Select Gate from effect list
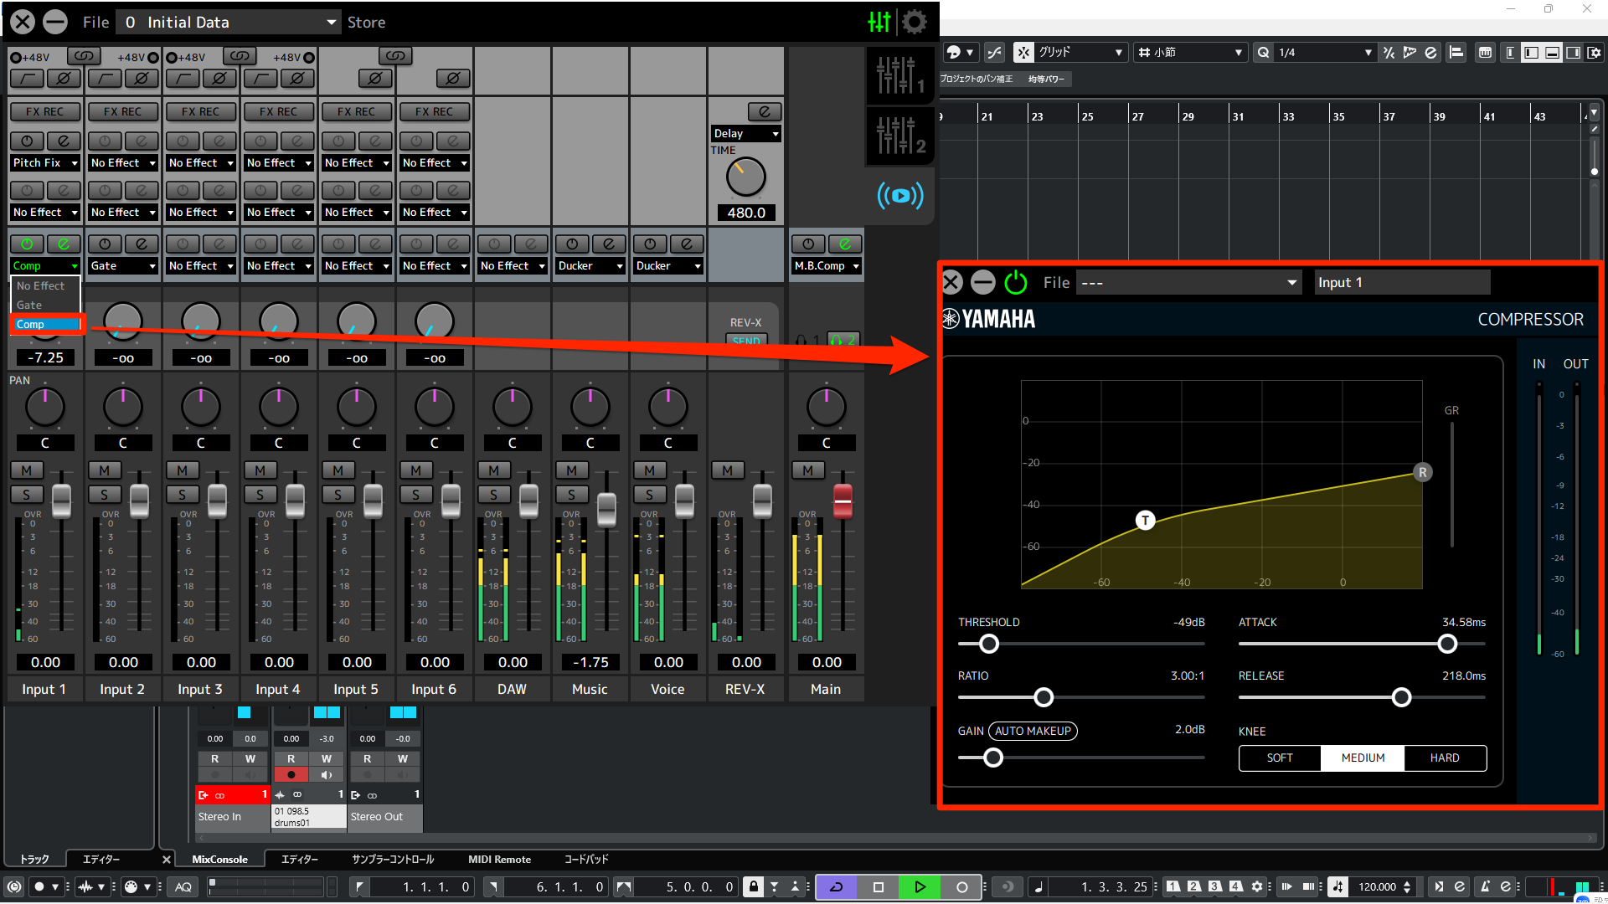Viewport: 1608px width, 904px height. coord(46,305)
